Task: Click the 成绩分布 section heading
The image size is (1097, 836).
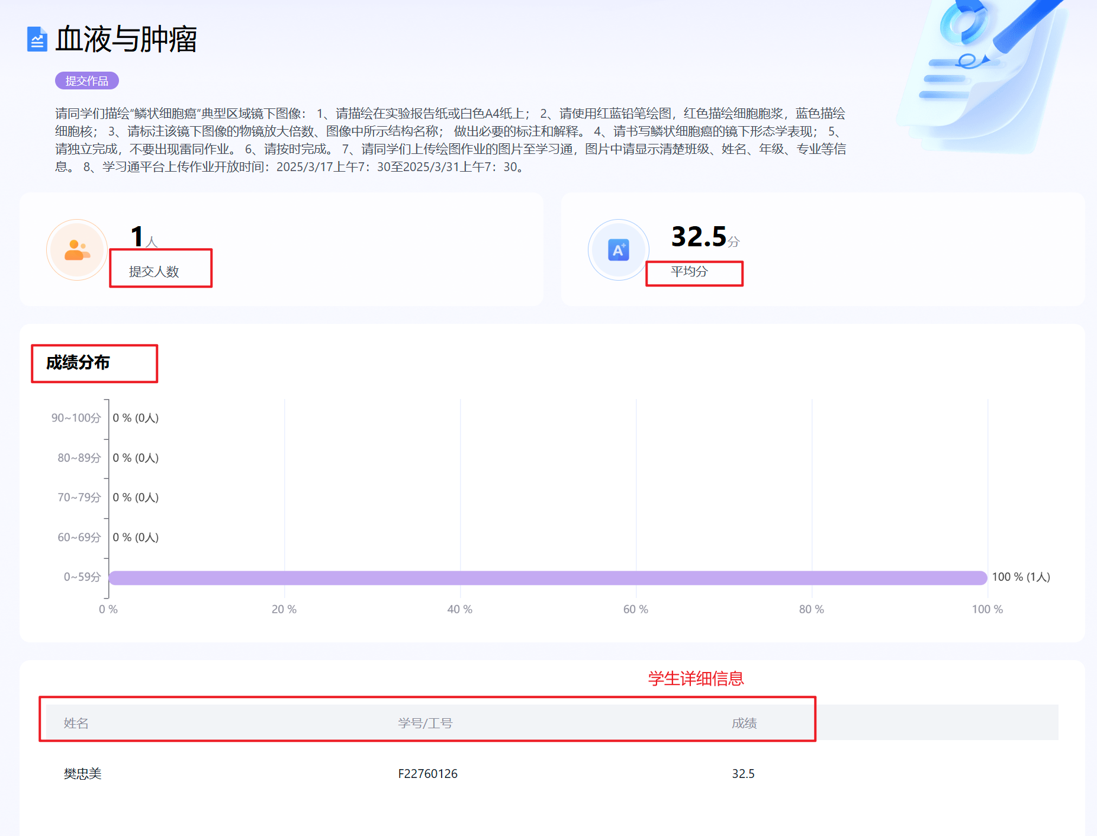Action: pyautogui.click(x=78, y=362)
